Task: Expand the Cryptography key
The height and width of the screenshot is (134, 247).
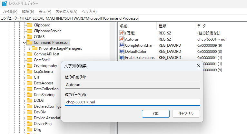Action: point(24,66)
